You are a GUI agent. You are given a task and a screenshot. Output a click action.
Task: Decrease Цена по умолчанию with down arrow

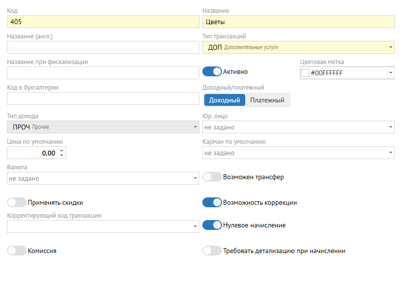coord(62,156)
